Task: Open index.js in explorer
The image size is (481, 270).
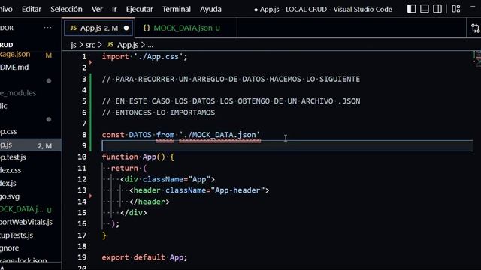Action: [8, 184]
